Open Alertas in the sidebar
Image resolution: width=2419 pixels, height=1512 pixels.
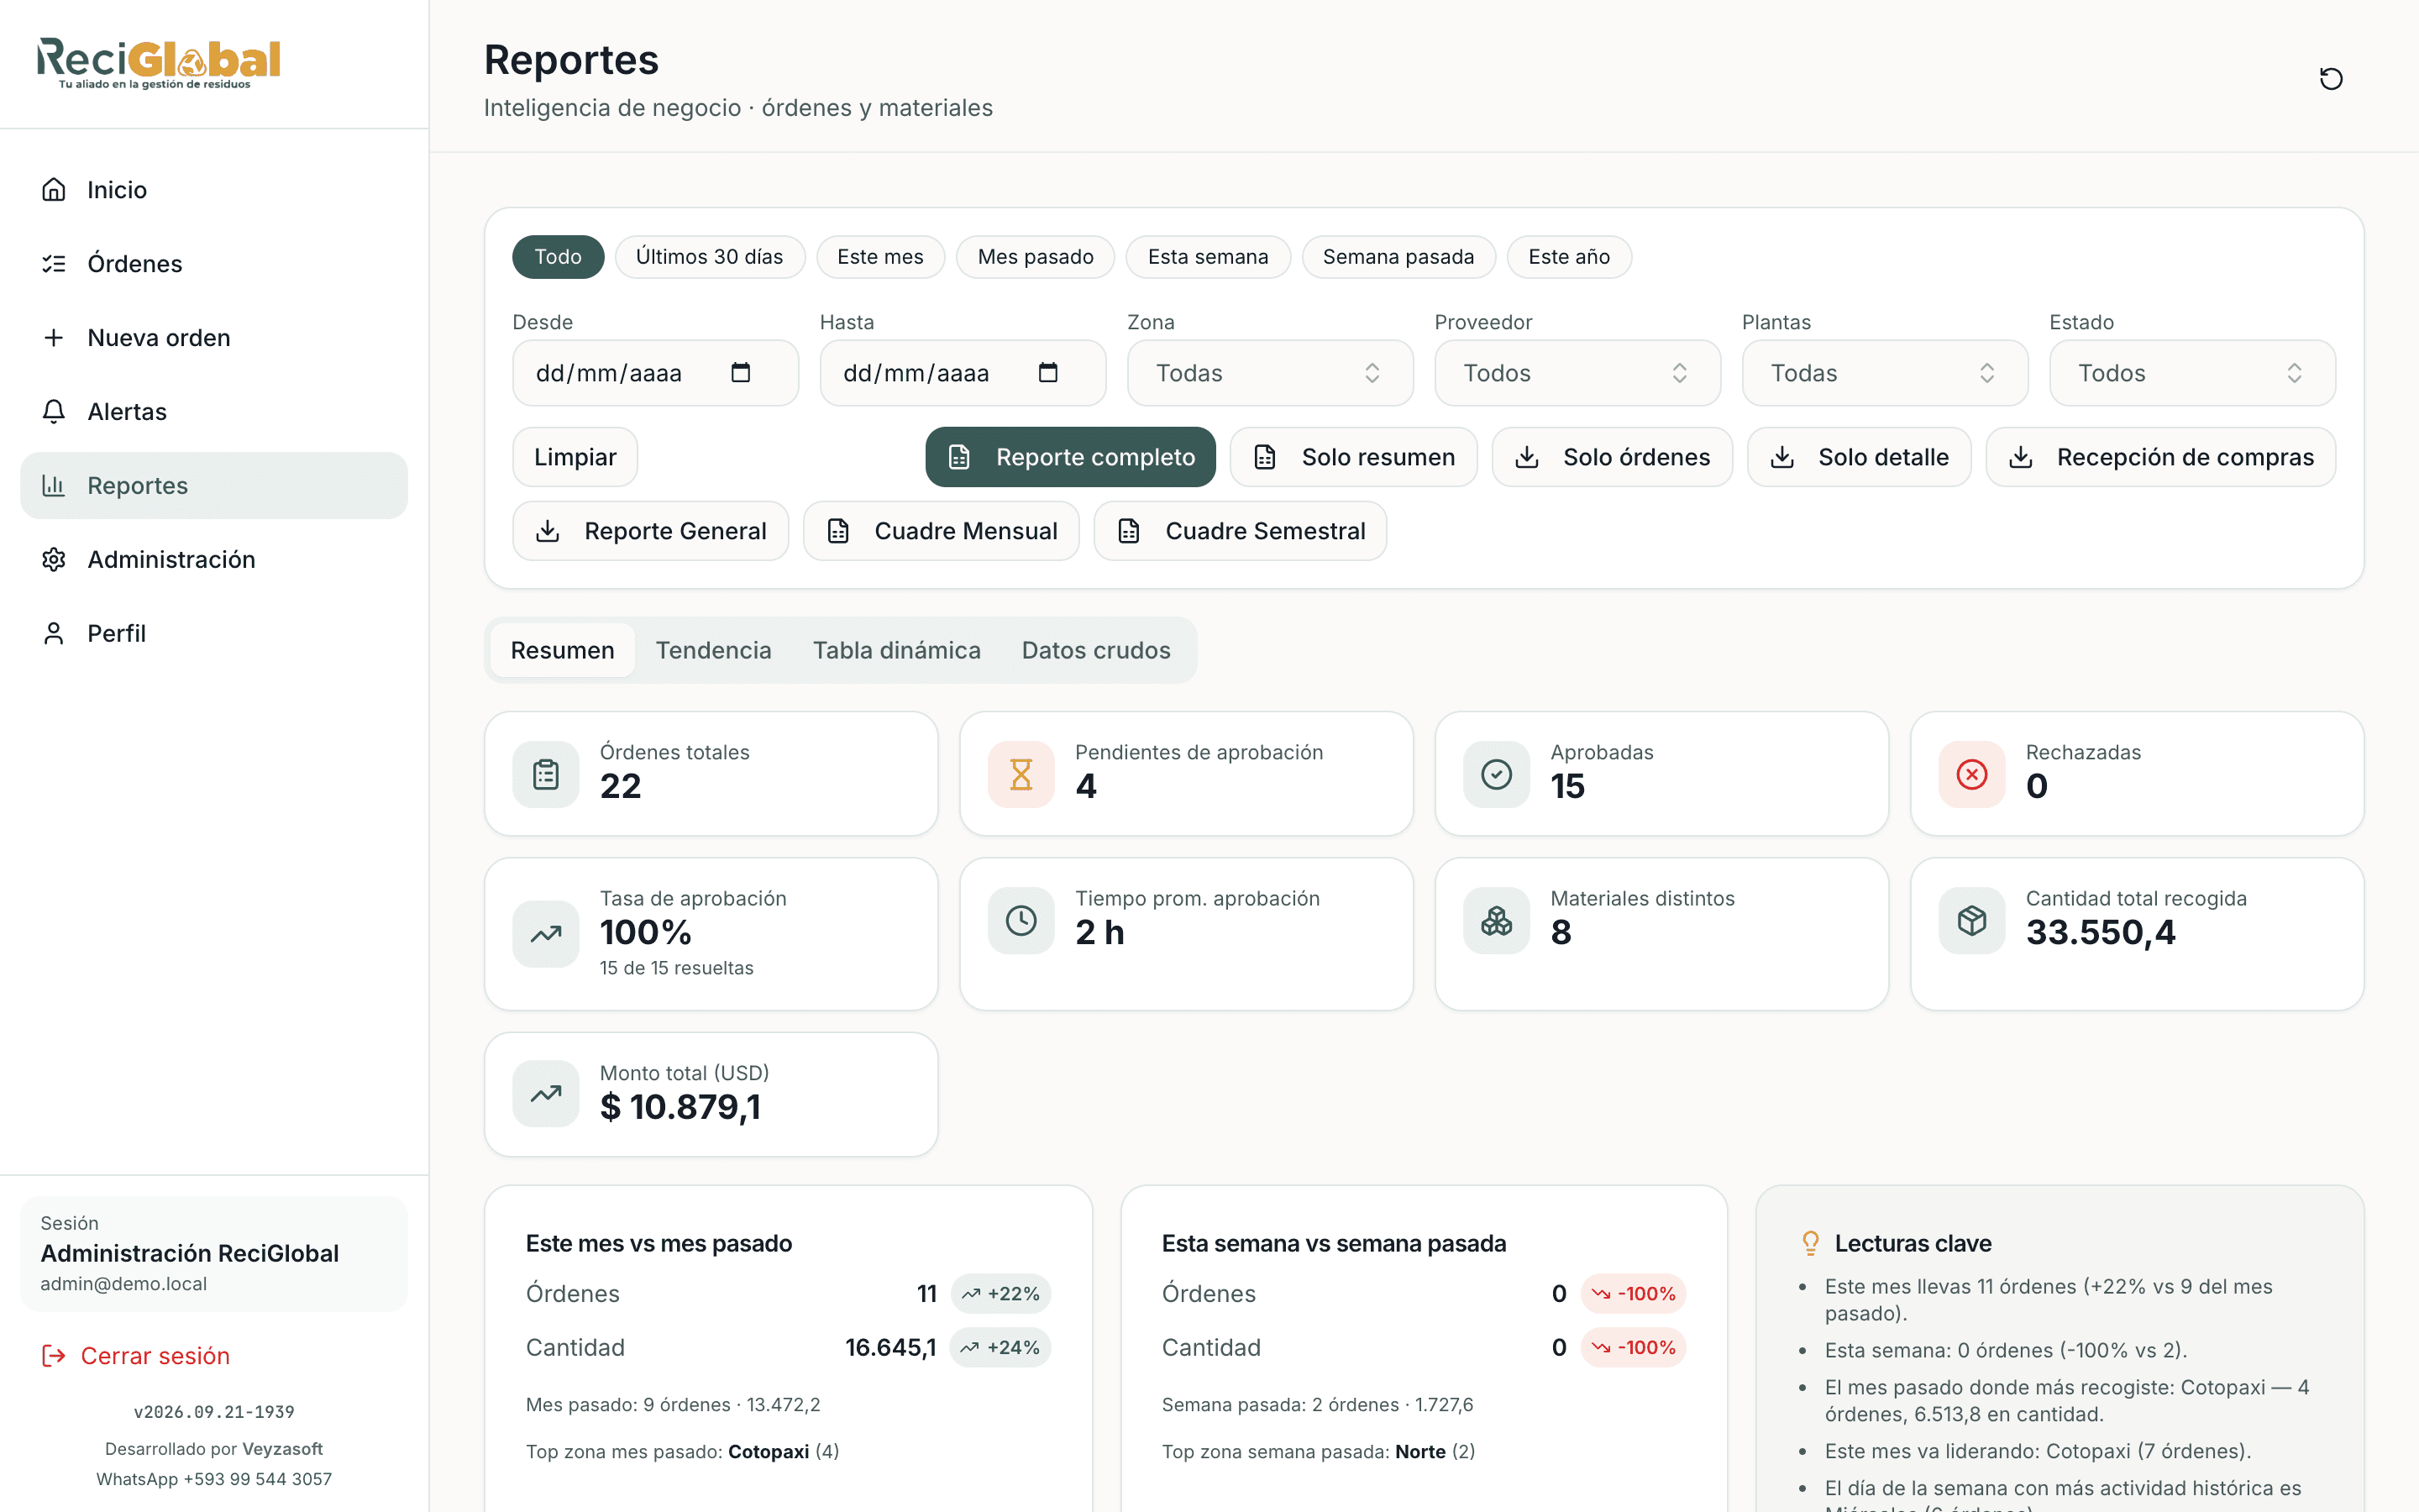point(214,411)
